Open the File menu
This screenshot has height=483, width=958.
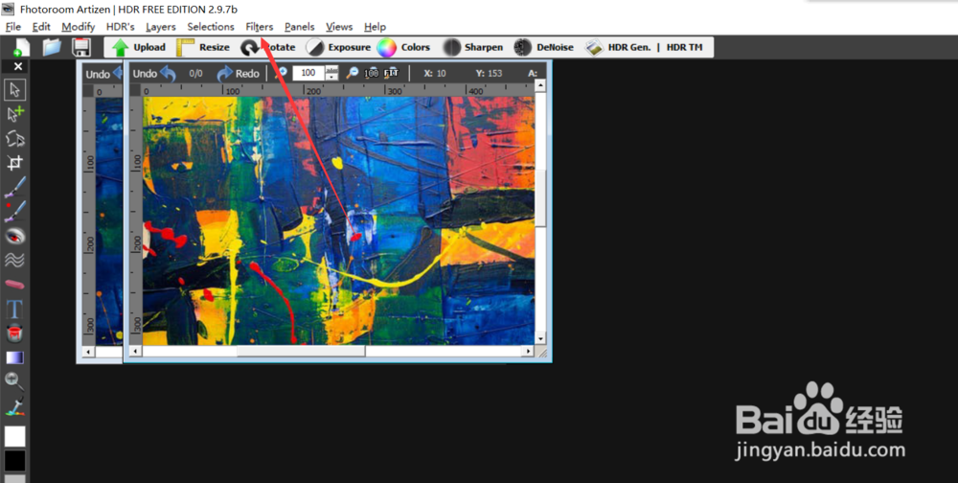[12, 27]
